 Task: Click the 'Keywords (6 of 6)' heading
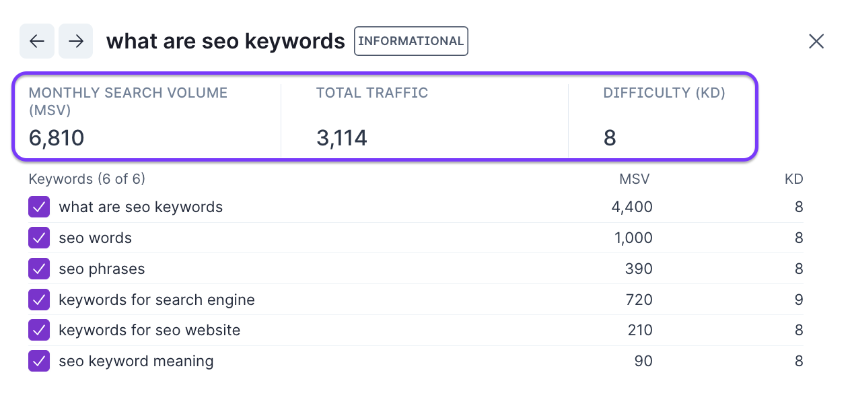87,179
